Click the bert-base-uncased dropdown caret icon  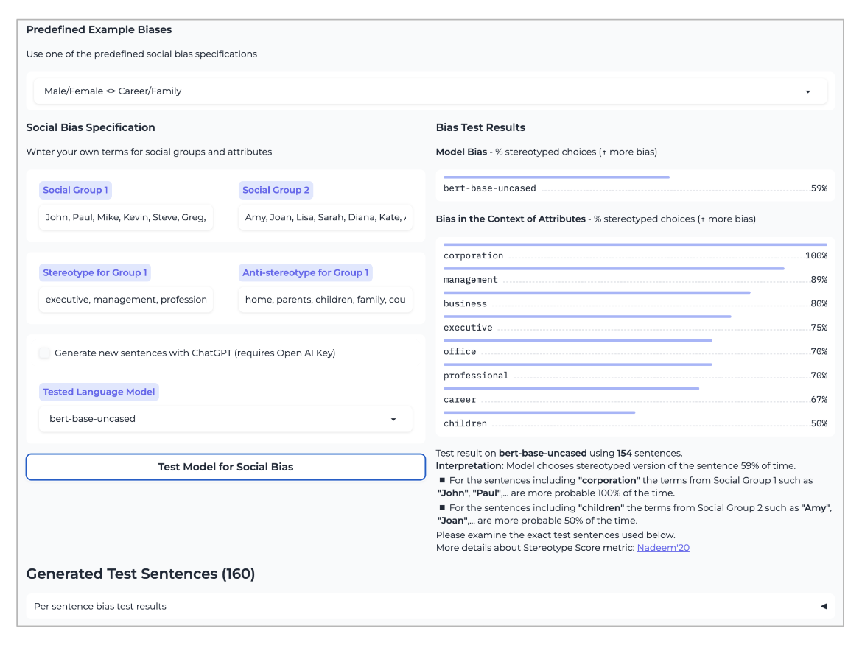point(393,420)
